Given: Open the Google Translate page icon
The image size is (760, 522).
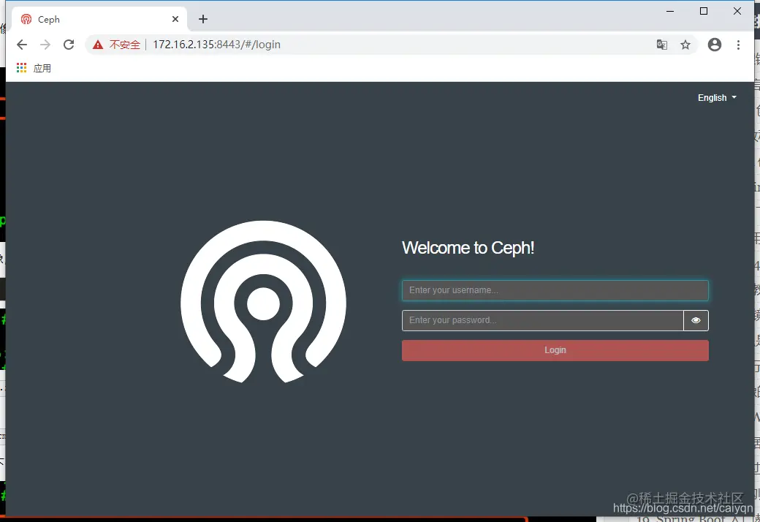Looking at the screenshot, I should 661,45.
